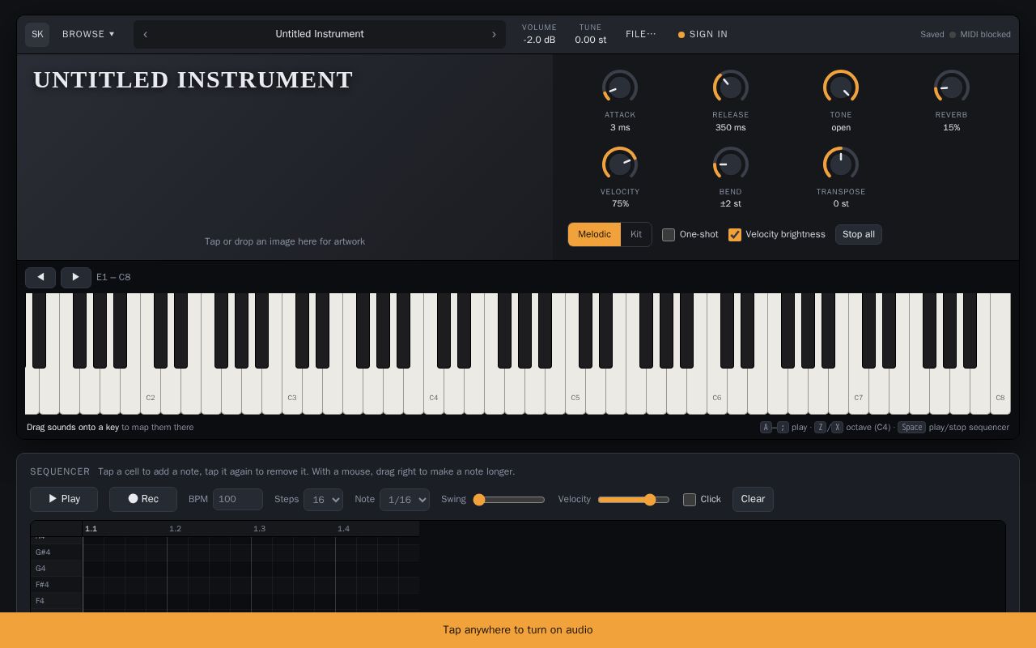
Task: Click the artwork drop area
Action: 285,157
